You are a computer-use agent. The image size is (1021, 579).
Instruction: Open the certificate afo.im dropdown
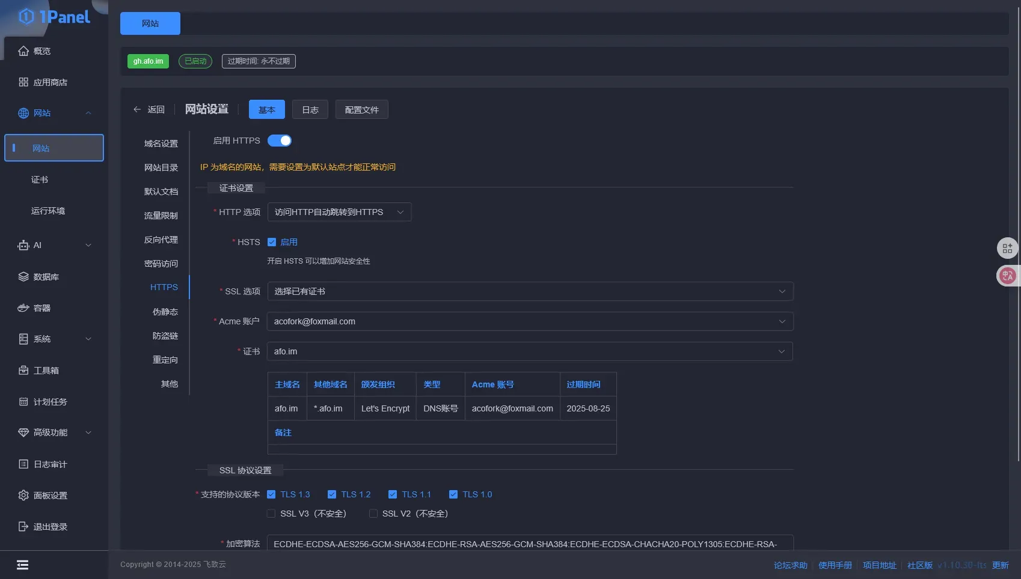tap(530, 351)
